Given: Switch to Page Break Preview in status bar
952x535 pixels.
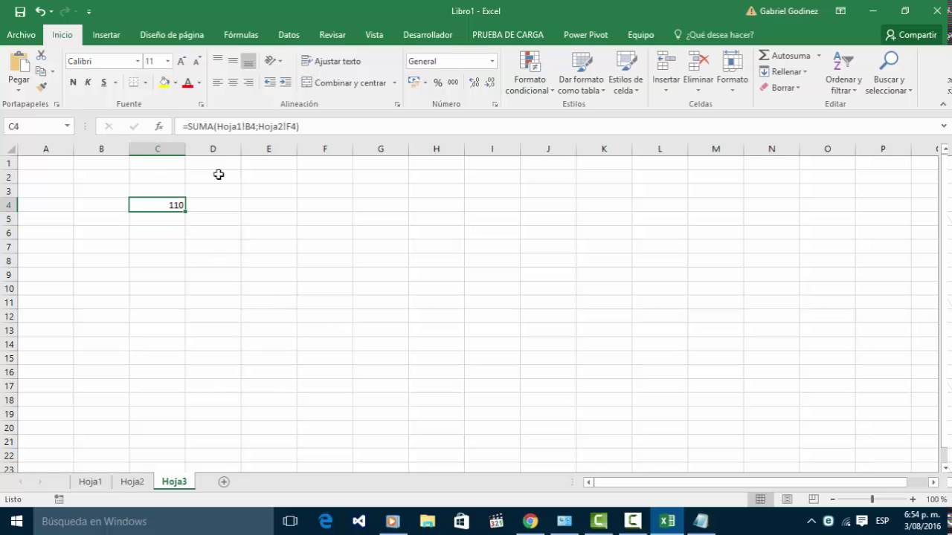Looking at the screenshot, I should 814,499.
